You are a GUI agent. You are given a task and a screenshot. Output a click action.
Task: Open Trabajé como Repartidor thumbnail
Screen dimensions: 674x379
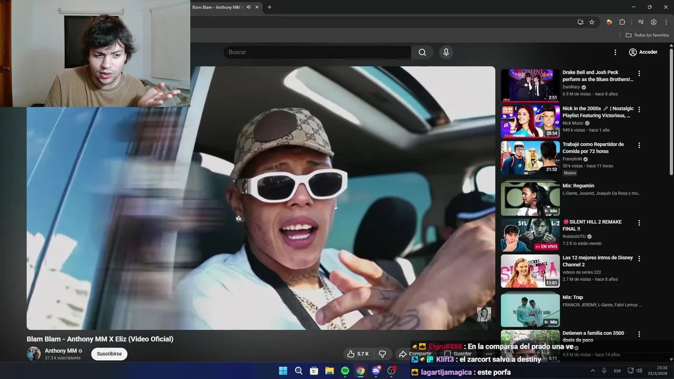click(x=530, y=157)
